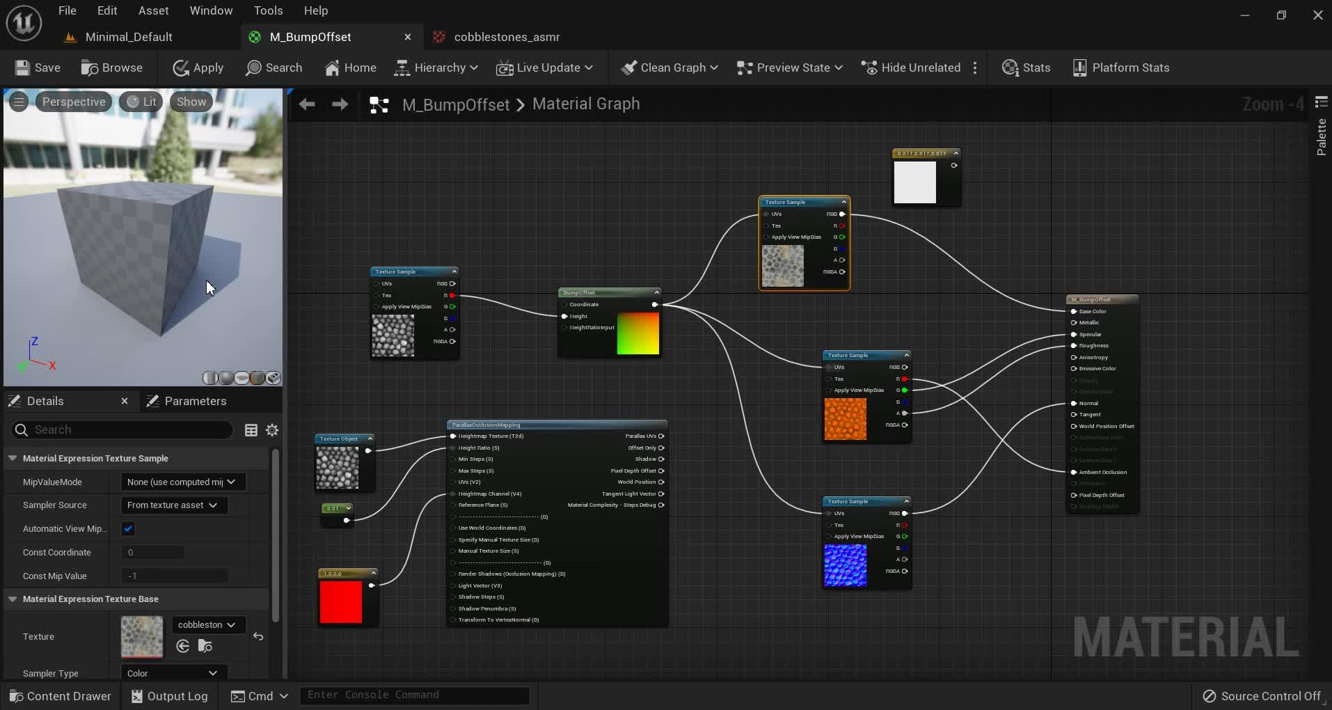
Task: Open the MipValueMode dropdown
Action: point(182,482)
